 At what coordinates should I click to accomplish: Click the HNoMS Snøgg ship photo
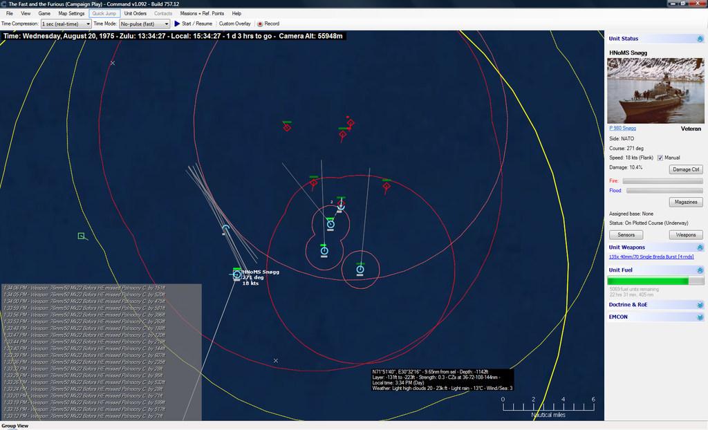coord(654,90)
